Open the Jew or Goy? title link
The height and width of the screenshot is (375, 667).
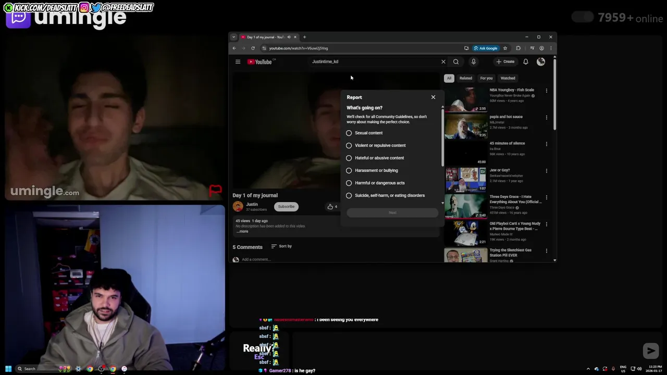[500, 170]
